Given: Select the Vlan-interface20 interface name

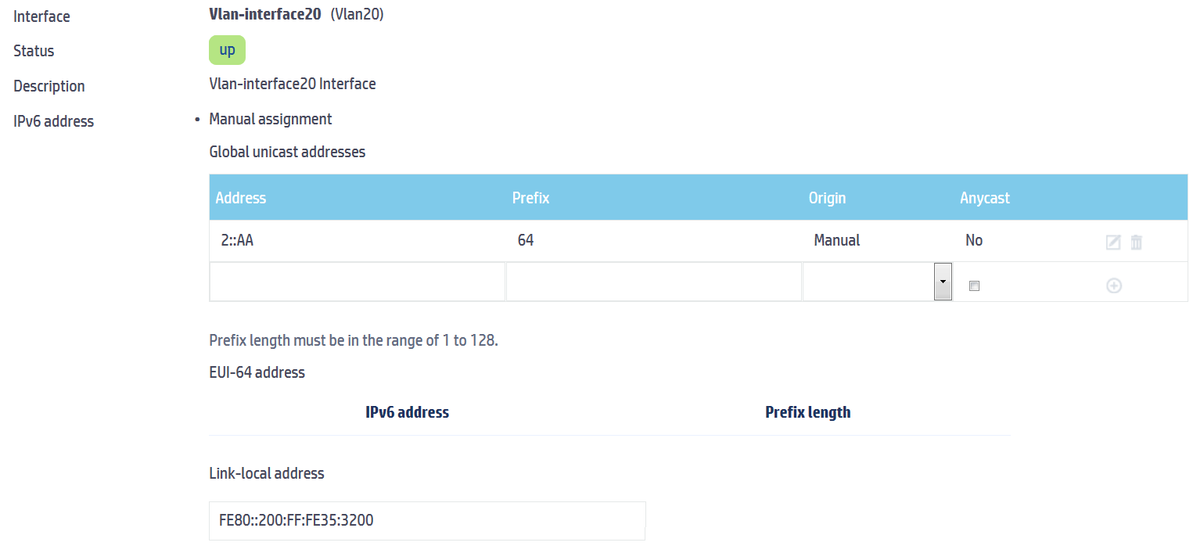Looking at the screenshot, I should [265, 14].
